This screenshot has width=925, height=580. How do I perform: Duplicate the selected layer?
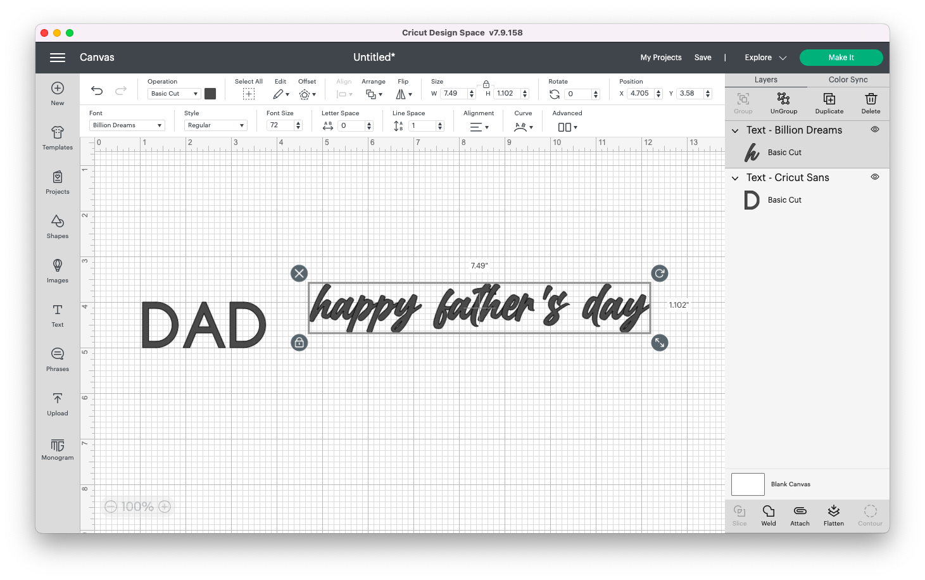coord(829,103)
